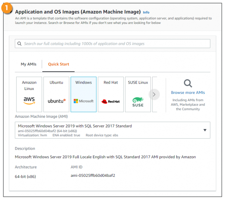Click the Architecture label
This screenshot has width=226, height=199.
[x=26, y=167]
